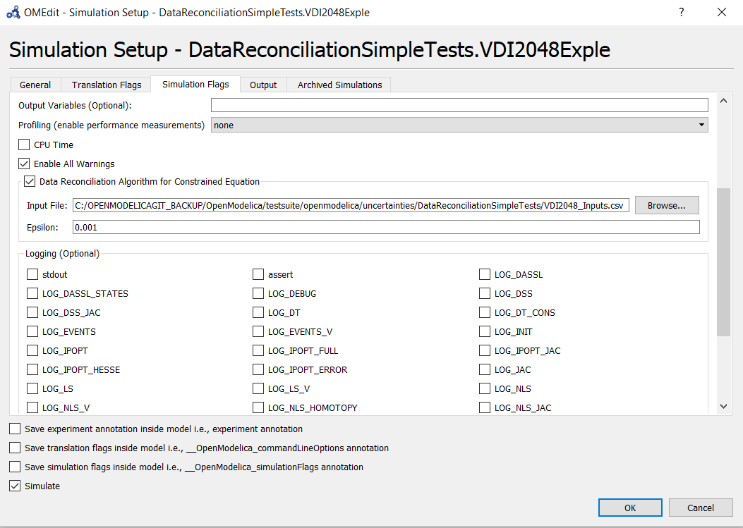This screenshot has width=743, height=528.
Task: Enable LOG_IPOPT logging
Action: pyautogui.click(x=32, y=350)
